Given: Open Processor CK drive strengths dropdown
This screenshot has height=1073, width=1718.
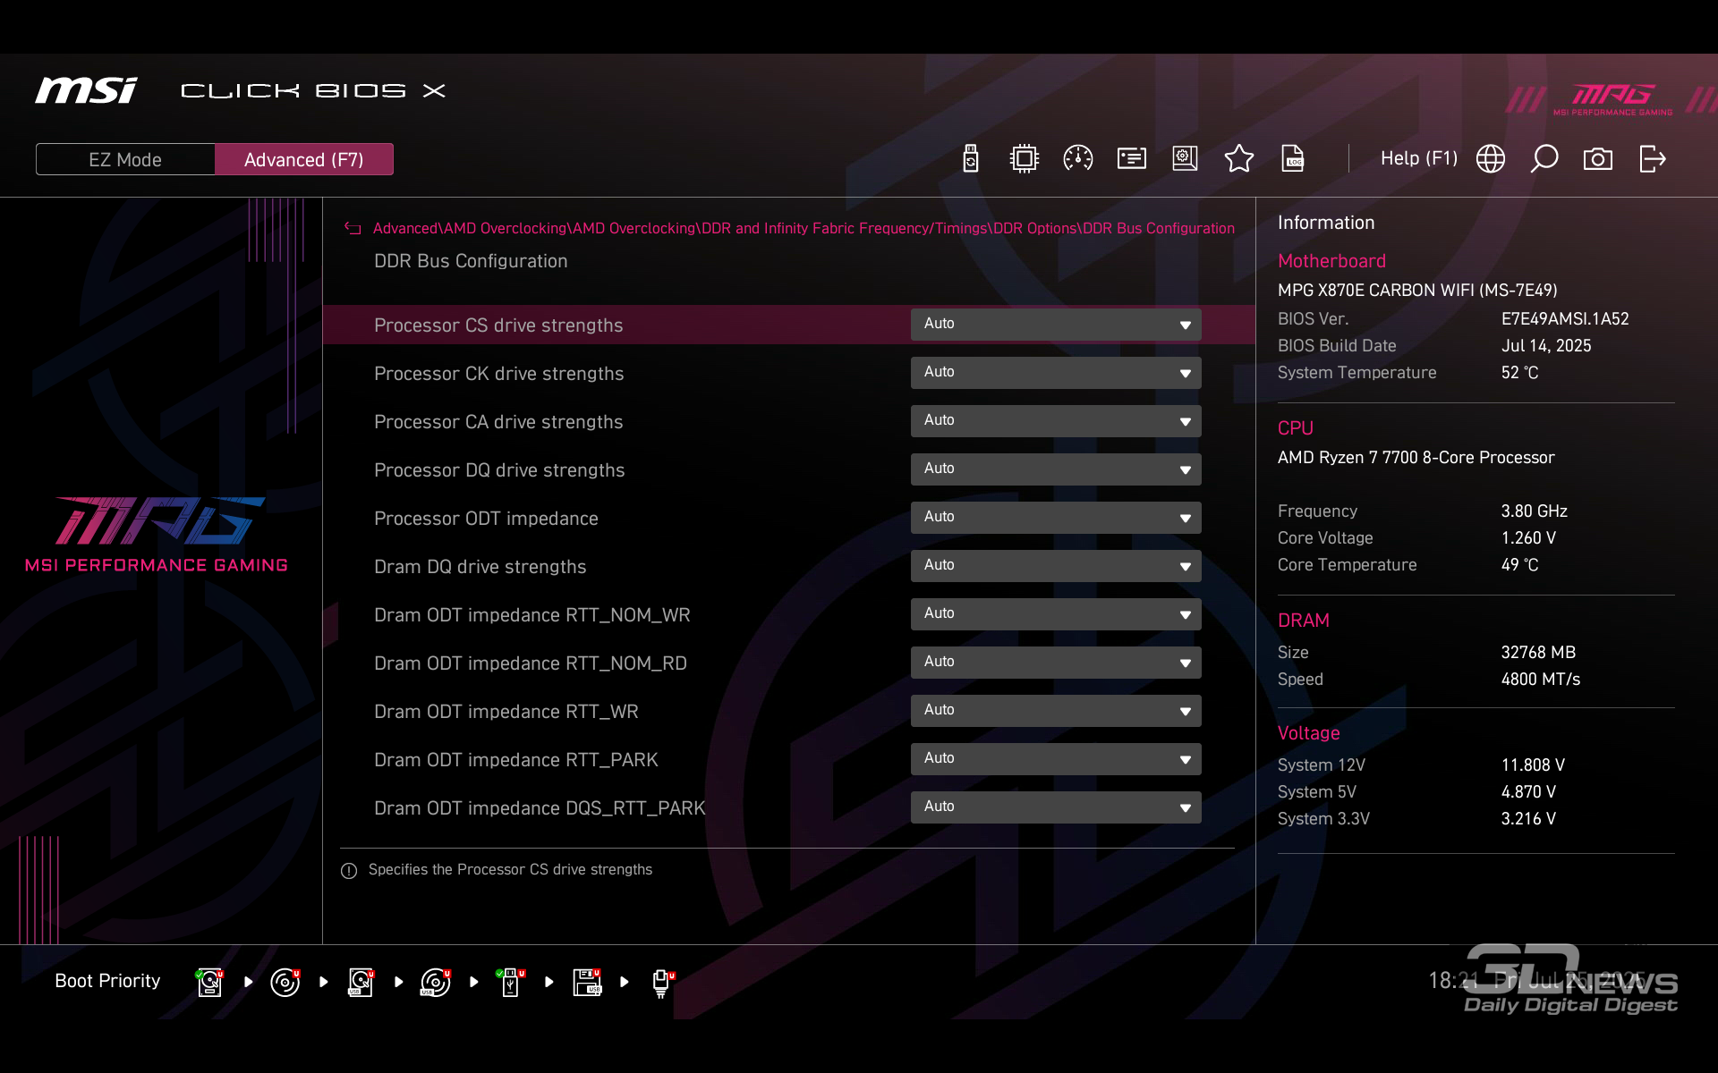Looking at the screenshot, I should tap(1056, 373).
